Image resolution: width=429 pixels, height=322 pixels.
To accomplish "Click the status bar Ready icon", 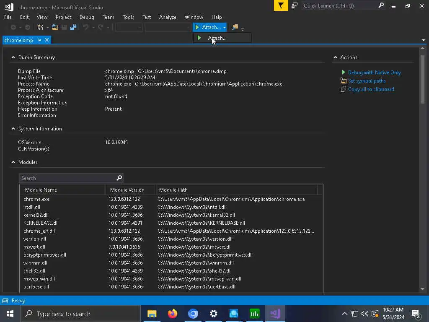I will 5,301.
